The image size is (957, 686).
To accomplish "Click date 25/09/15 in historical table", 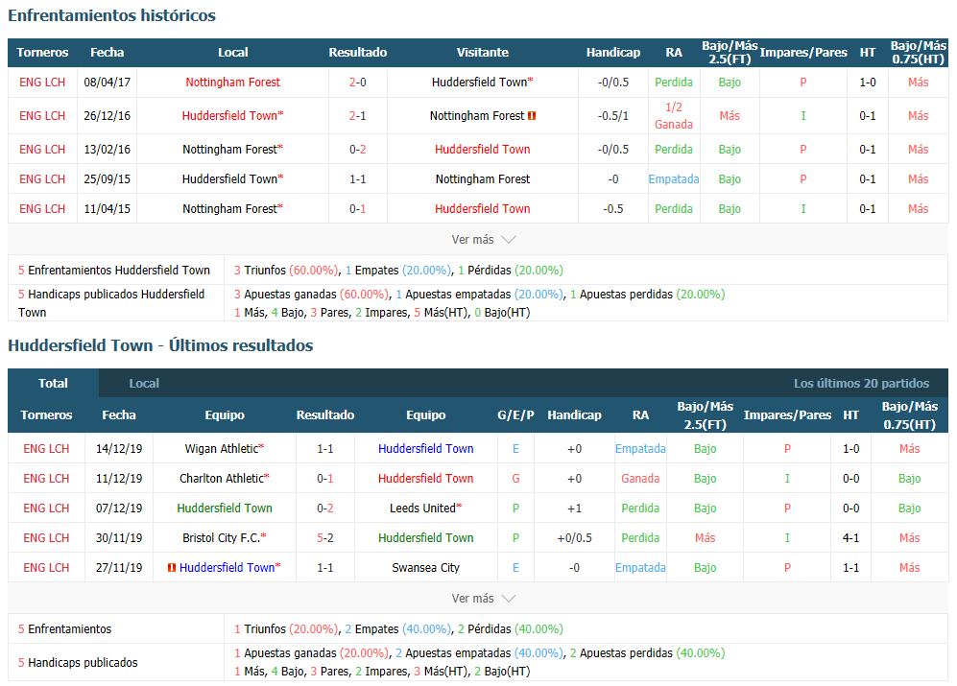I will 107,179.
